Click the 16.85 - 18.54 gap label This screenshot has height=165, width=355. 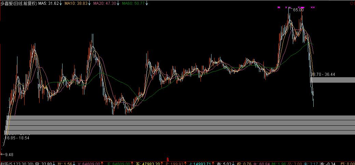pyautogui.click(x=17, y=138)
